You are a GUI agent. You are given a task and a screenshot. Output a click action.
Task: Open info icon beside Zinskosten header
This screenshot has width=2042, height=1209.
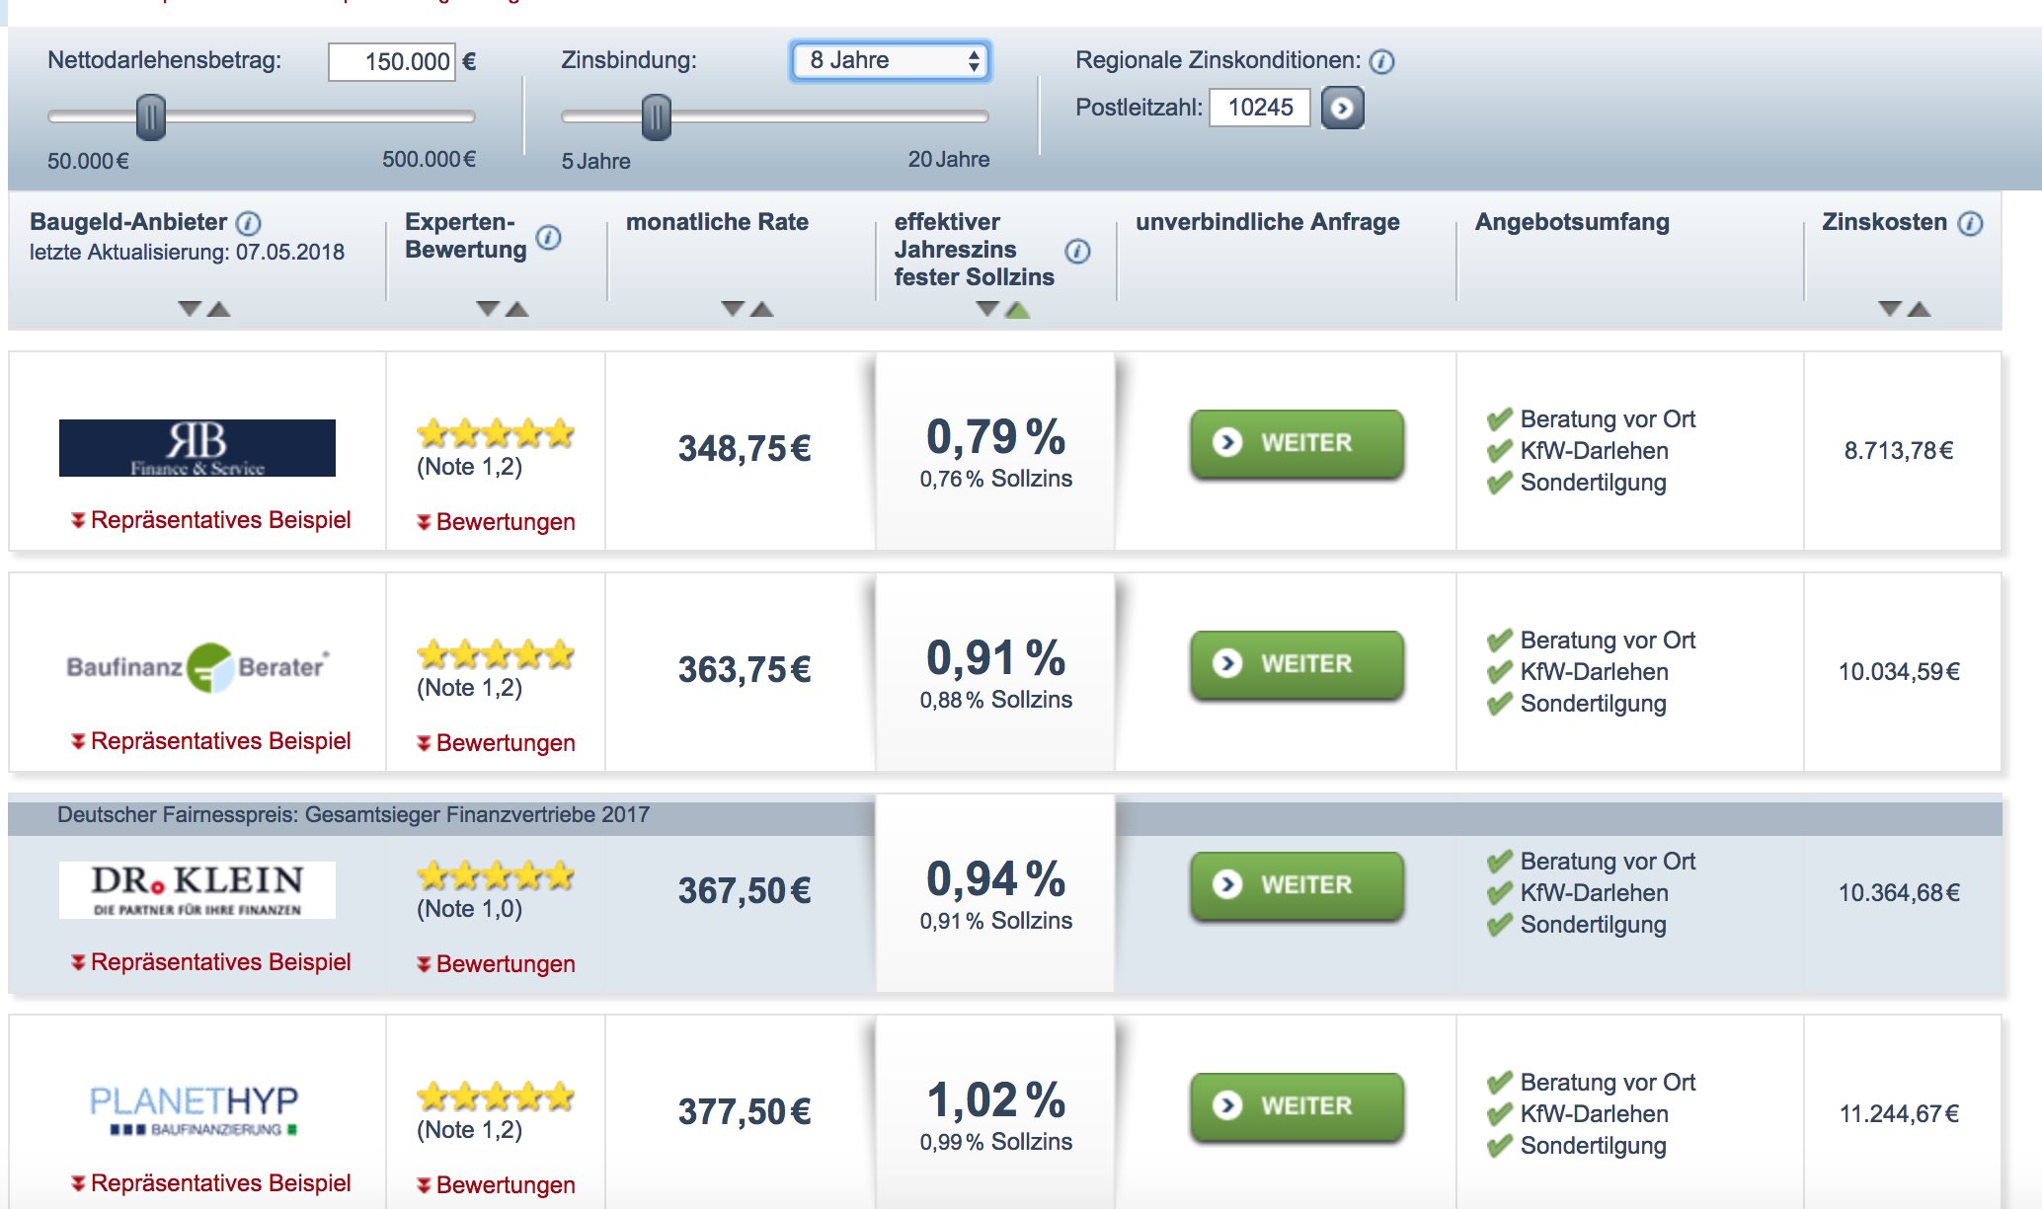pyautogui.click(x=1970, y=223)
